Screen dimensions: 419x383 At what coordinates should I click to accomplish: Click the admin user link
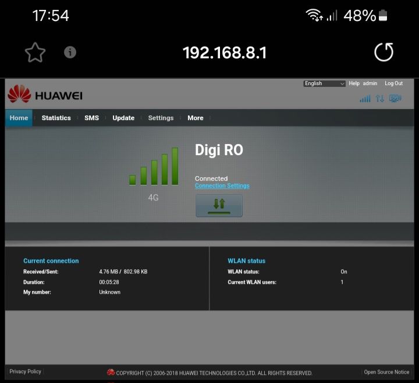point(370,83)
